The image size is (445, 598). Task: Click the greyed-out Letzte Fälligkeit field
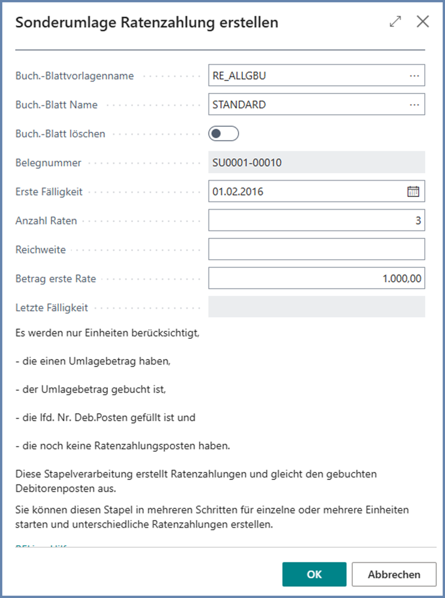[x=316, y=307]
